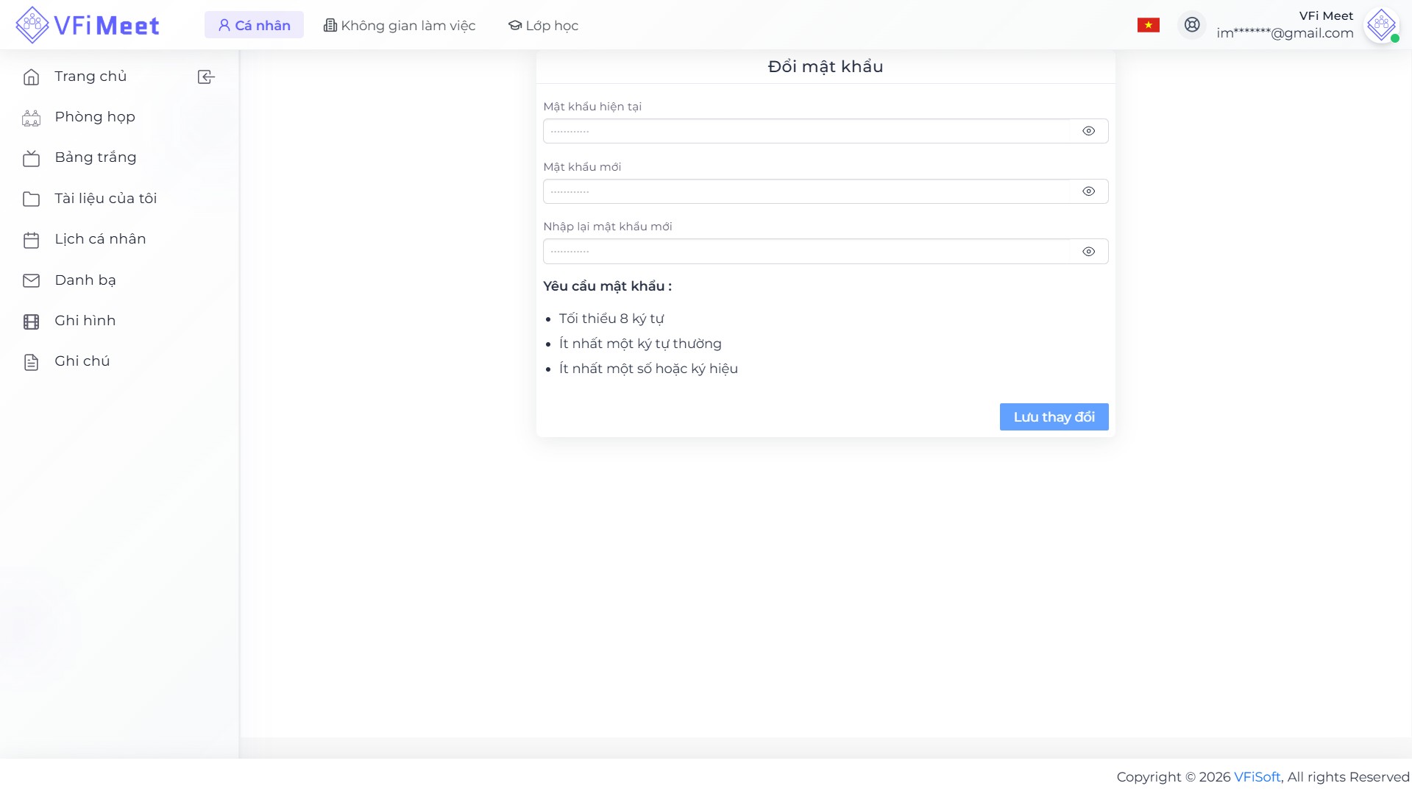The image size is (1412, 794).
Task: Click the support lifebuoy icon
Action: pyautogui.click(x=1192, y=25)
